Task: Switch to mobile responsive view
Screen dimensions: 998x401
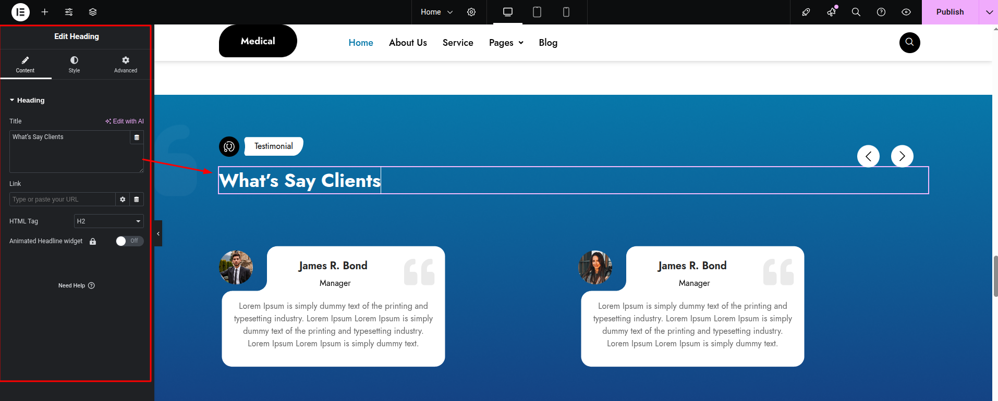Action: [x=566, y=12]
